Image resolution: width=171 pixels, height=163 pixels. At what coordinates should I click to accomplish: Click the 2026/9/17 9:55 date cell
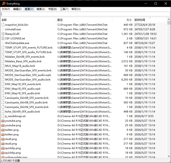[x=144, y=116]
